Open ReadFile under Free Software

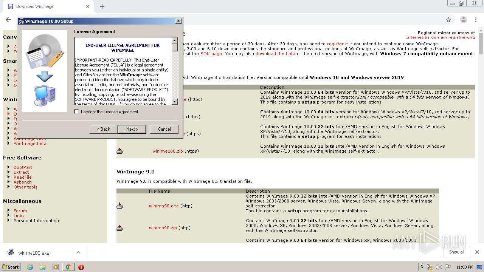pos(23,177)
